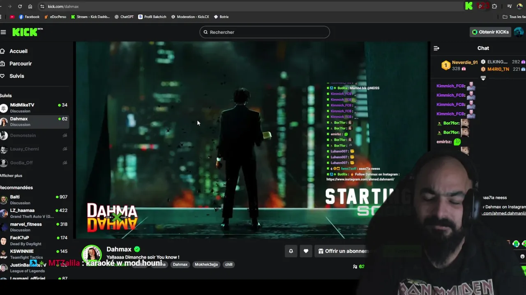The height and width of the screenshot is (295, 526).
Task: Open the Facebook bookmark
Action: [29, 17]
